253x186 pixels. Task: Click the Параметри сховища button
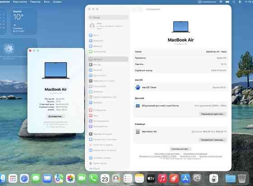coord(212,140)
